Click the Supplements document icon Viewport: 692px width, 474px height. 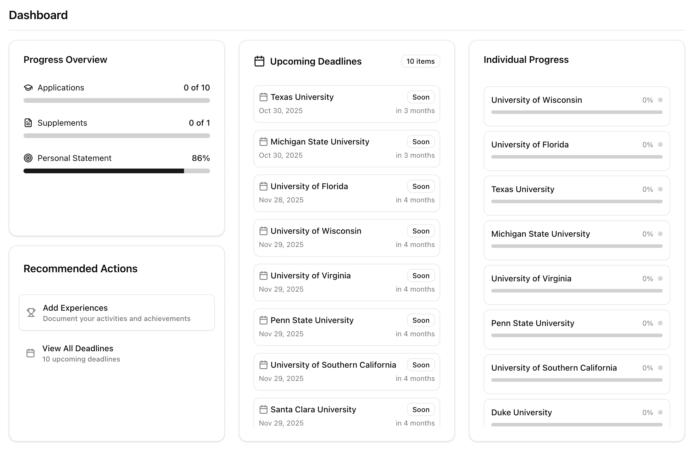click(x=28, y=123)
